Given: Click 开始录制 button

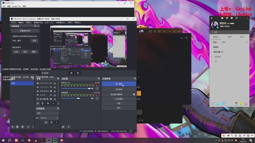Looking at the screenshot, I should [119, 89].
